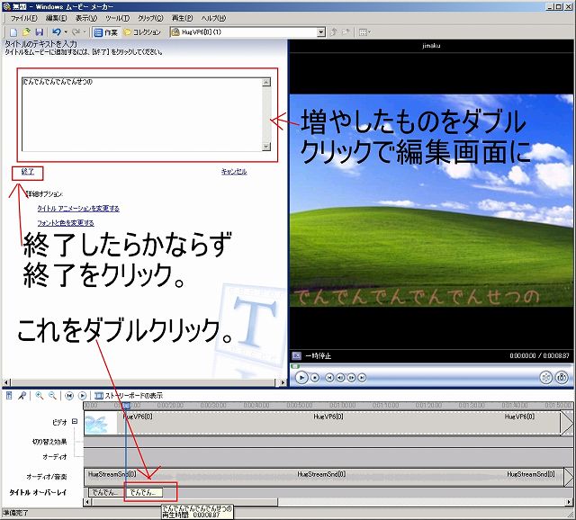The height and width of the screenshot is (520, 576).
Task: Click the New Collection Folder icon
Action: pos(346,32)
